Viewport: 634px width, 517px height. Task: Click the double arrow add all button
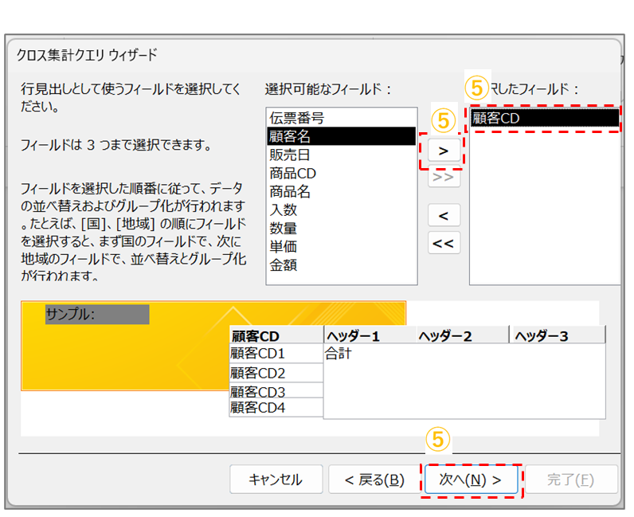pyautogui.click(x=444, y=178)
